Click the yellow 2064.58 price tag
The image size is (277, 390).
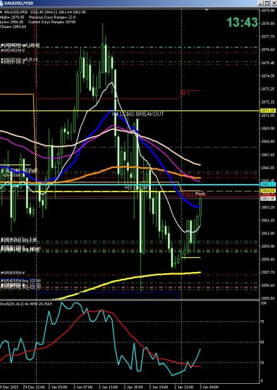coord(268,190)
